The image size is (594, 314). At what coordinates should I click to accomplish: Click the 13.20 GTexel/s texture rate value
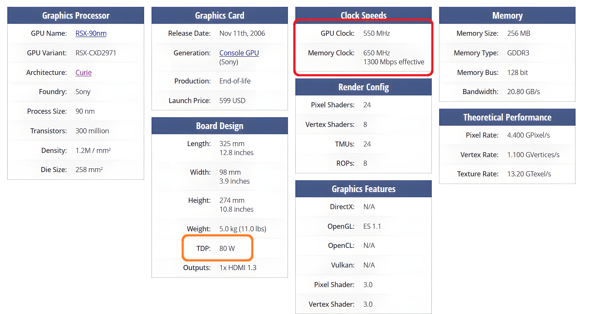tap(529, 174)
